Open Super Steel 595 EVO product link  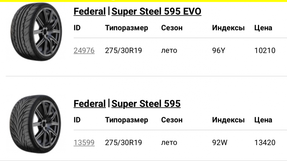point(156,12)
